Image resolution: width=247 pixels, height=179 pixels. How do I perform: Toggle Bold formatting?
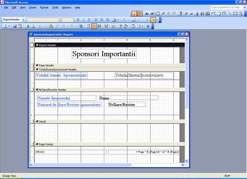coord(77,20)
